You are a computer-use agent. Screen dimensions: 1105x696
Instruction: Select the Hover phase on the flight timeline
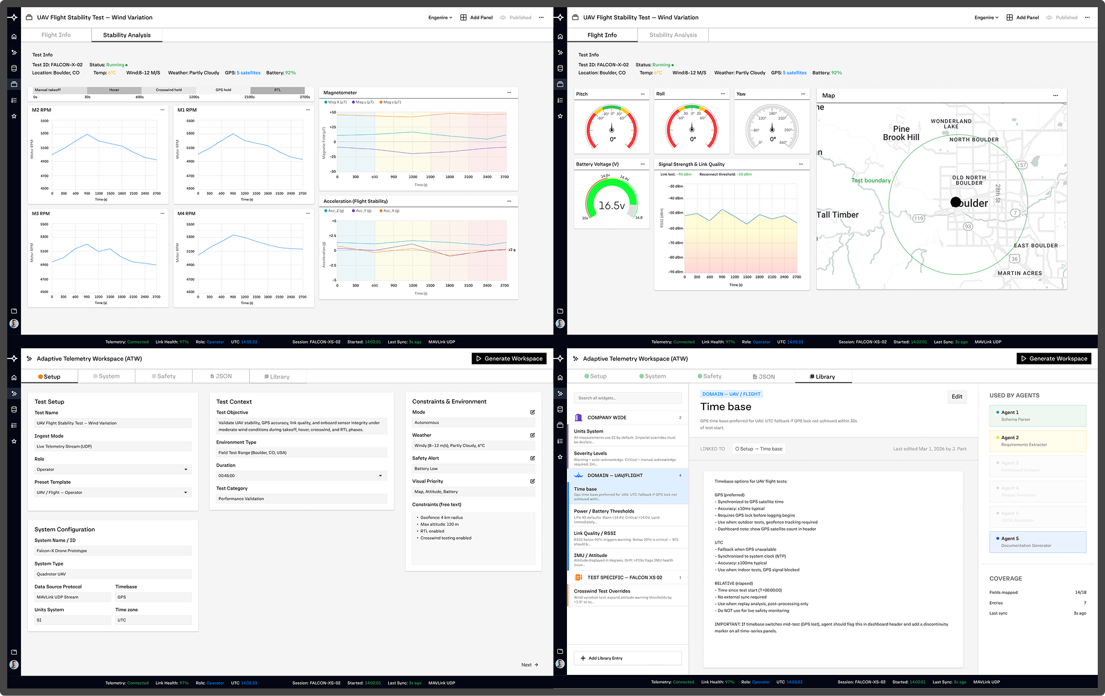coord(114,90)
